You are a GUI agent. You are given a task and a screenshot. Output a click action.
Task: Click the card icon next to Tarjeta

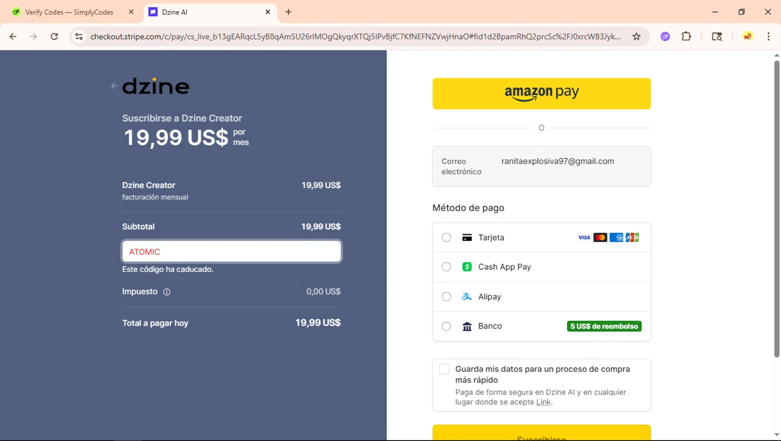point(467,237)
